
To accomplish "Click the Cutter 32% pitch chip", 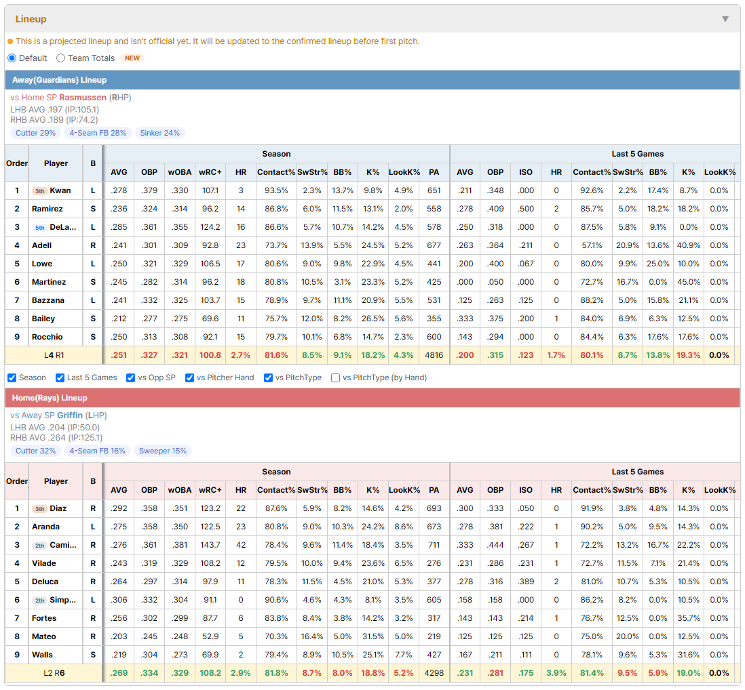I will pos(36,451).
